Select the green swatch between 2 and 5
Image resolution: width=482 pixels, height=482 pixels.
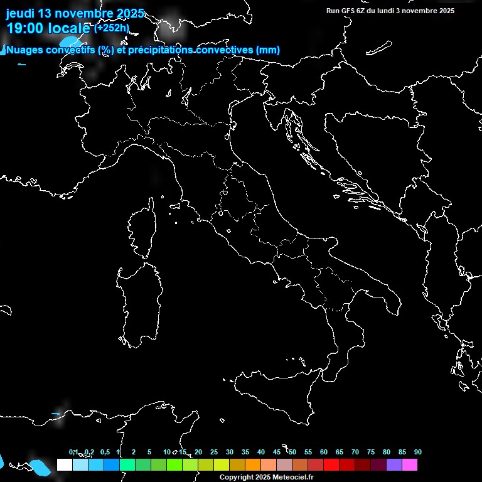click(143, 464)
